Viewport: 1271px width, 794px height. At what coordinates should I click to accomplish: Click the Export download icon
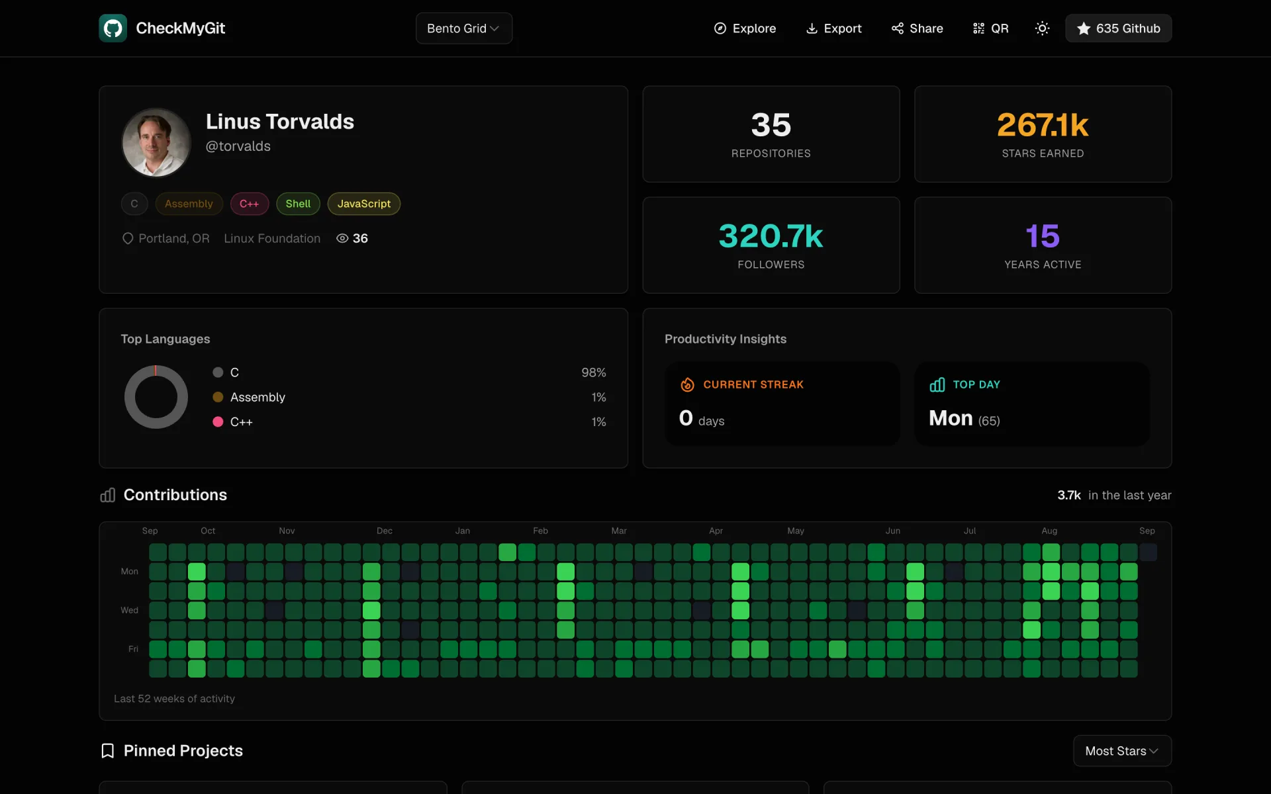pyautogui.click(x=812, y=28)
